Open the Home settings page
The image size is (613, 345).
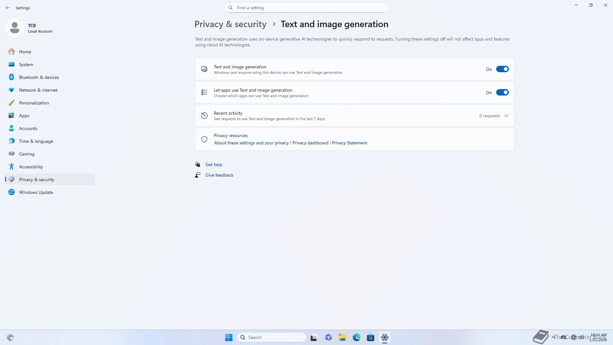[25, 52]
